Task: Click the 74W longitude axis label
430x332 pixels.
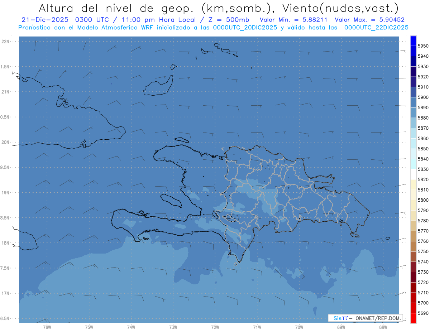Action: 131,327
